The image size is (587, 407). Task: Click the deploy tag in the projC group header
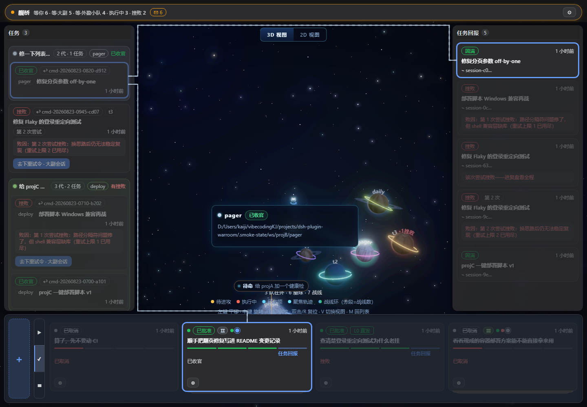[98, 186]
